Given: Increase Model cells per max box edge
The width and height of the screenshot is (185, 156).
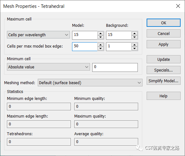Looking at the screenshot, I should [x=101, y=45].
